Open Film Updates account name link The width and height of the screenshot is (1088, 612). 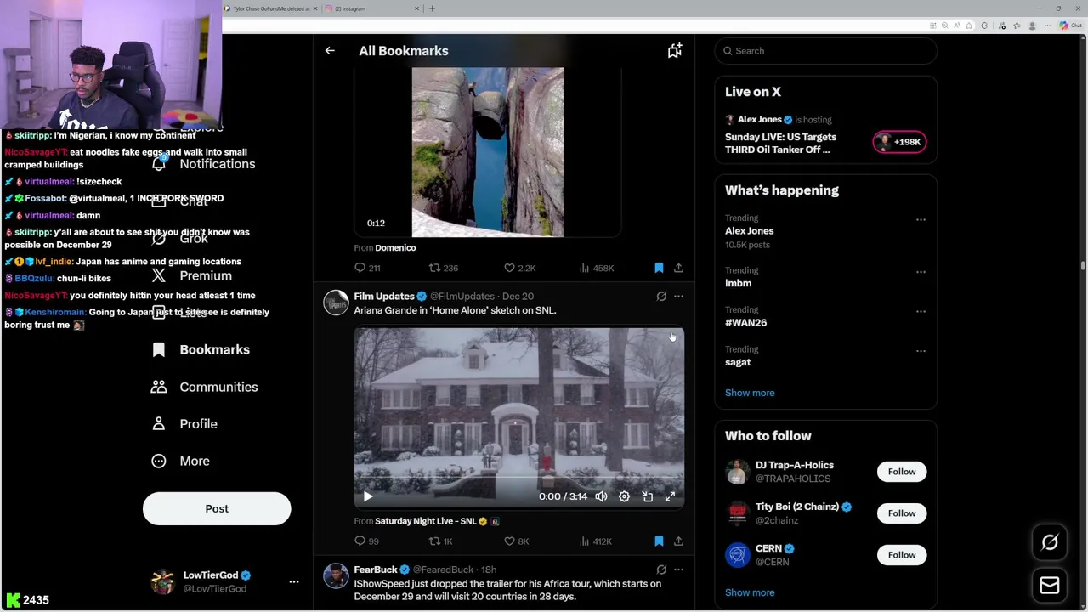click(384, 297)
